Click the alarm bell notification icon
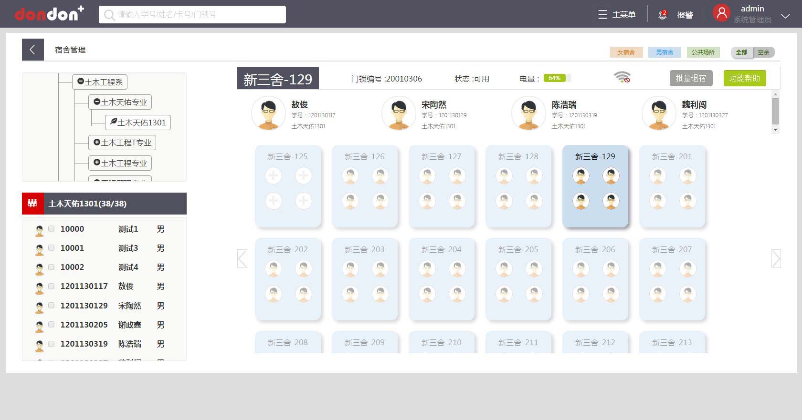The width and height of the screenshot is (802, 420). click(x=662, y=15)
